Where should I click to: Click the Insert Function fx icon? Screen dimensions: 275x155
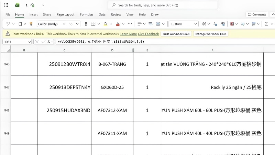49,42
